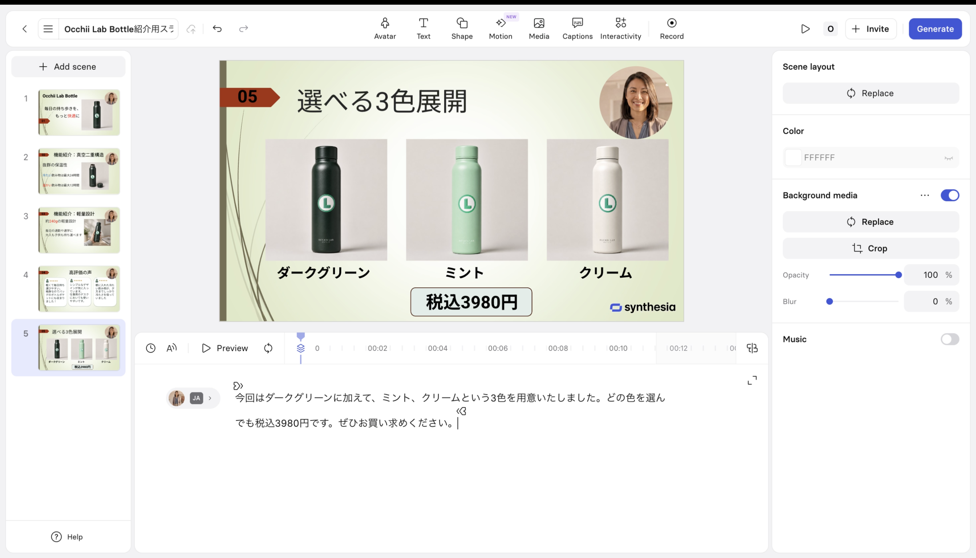
Task: Open the hamburger menu
Action: point(48,29)
